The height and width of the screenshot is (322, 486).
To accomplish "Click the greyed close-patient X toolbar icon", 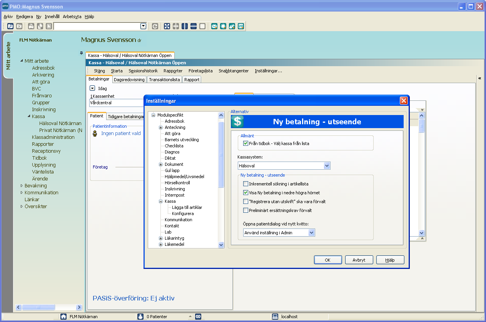I will click(x=19, y=26).
